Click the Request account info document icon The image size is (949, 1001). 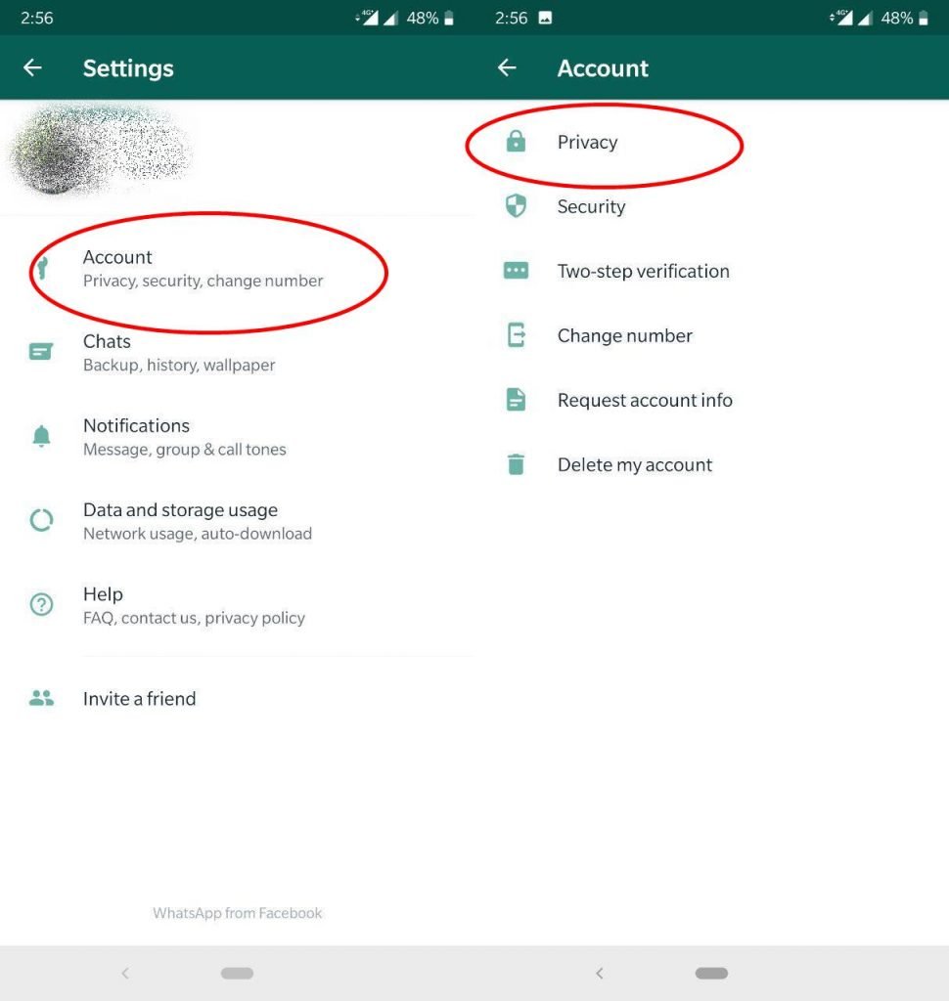(x=515, y=400)
